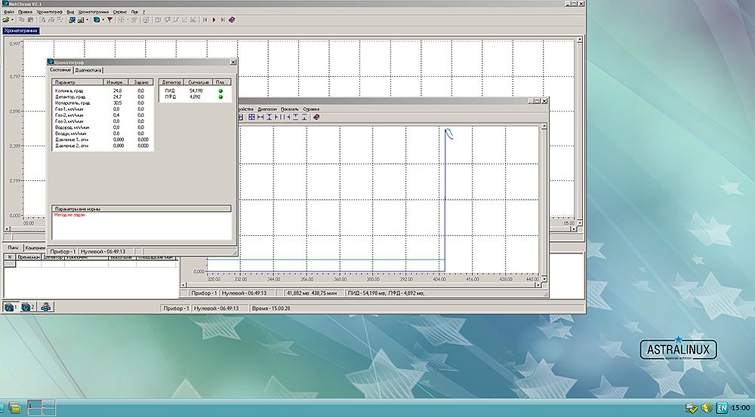755x417 pixels.
Task: Open instrument 2 from bottom icon bar
Action: point(28,307)
